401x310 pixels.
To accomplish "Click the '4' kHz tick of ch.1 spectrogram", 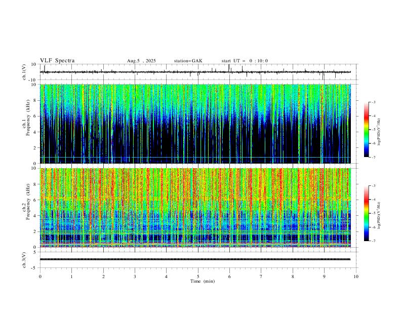I will pos(35,132).
